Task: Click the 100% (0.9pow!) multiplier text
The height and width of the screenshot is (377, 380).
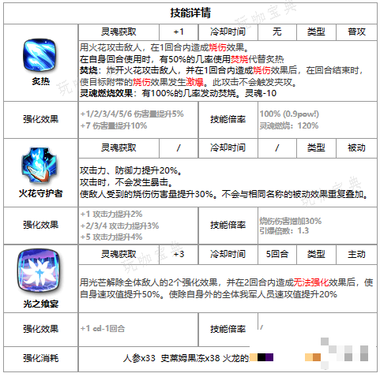Action: point(289,114)
